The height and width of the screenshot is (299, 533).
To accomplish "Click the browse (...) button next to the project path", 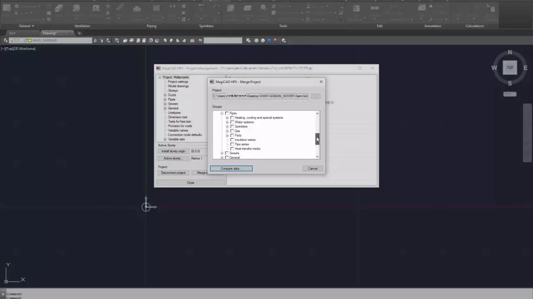I will pyautogui.click(x=316, y=96).
